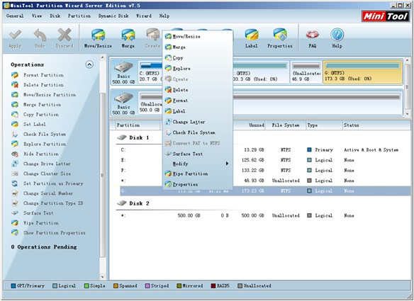Choose Surface Test in Operations panel
The width and height of the screenshot is (414, 301).
coord(32,213)
